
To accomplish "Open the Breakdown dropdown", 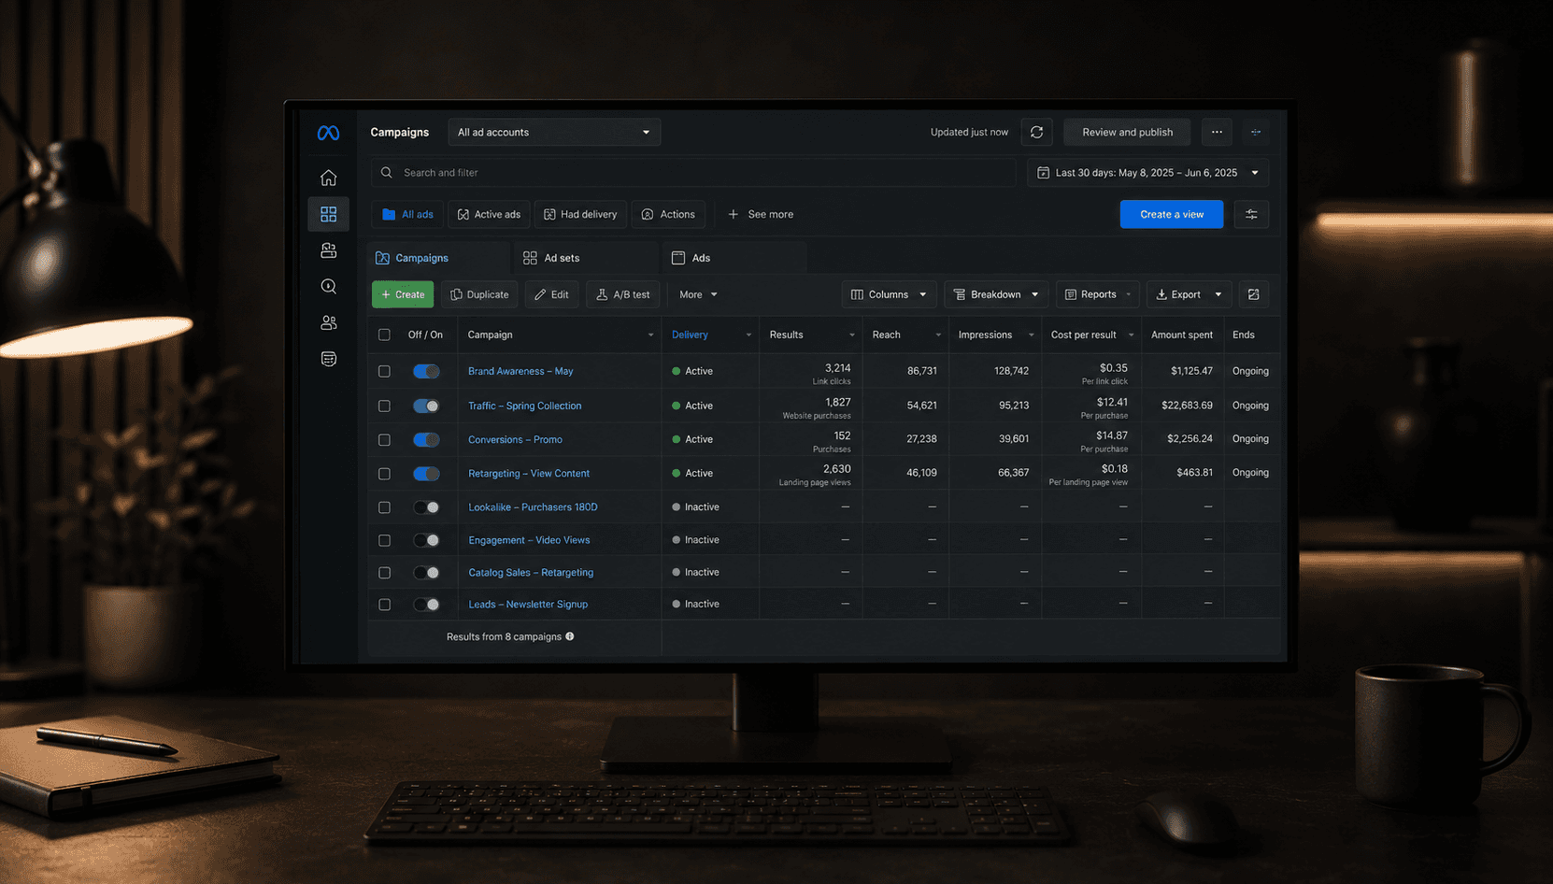I will click(996, 294).
